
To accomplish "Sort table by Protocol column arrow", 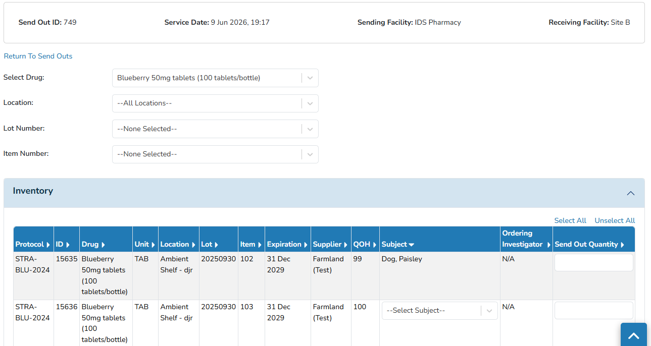I will coord(48,245).
